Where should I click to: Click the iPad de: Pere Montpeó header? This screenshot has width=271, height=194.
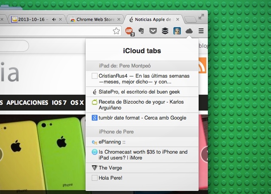click(142, 66)
